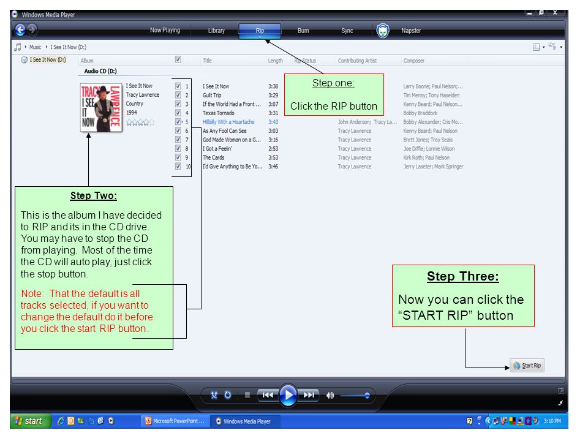
Task: Go to the Sync tab
Action: pyautogui.click(x=347, y=31)
